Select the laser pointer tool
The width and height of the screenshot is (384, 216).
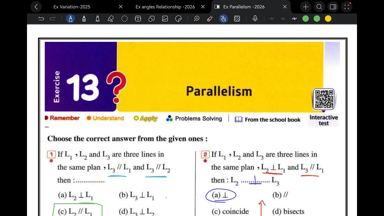(210, 19)
